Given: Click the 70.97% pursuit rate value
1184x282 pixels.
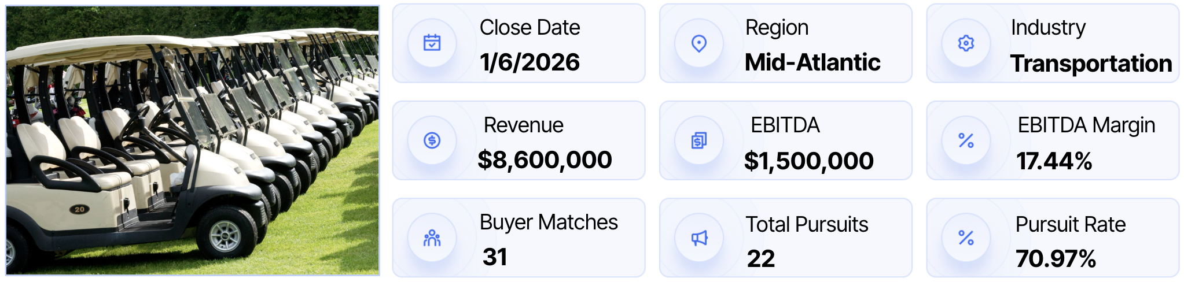Looking at the screenshot, I should tap(1056, 259).
